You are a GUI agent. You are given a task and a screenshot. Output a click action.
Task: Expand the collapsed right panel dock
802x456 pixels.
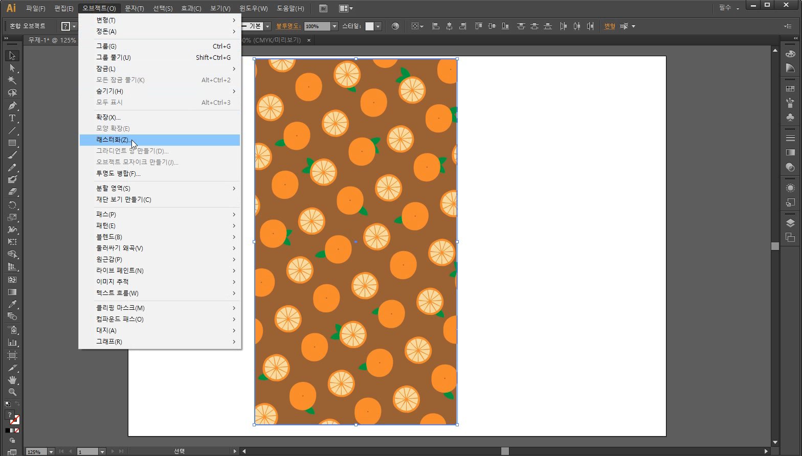click(x=795, y=38)
